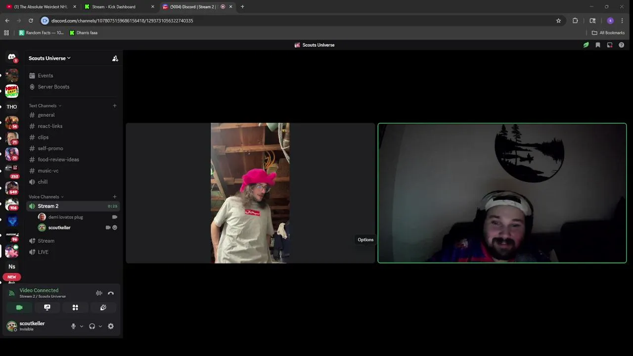The width and height of the screenshot is (633, 356).
Task: Select scoutkeller in Stream 2 list
Action: point(78,227)
